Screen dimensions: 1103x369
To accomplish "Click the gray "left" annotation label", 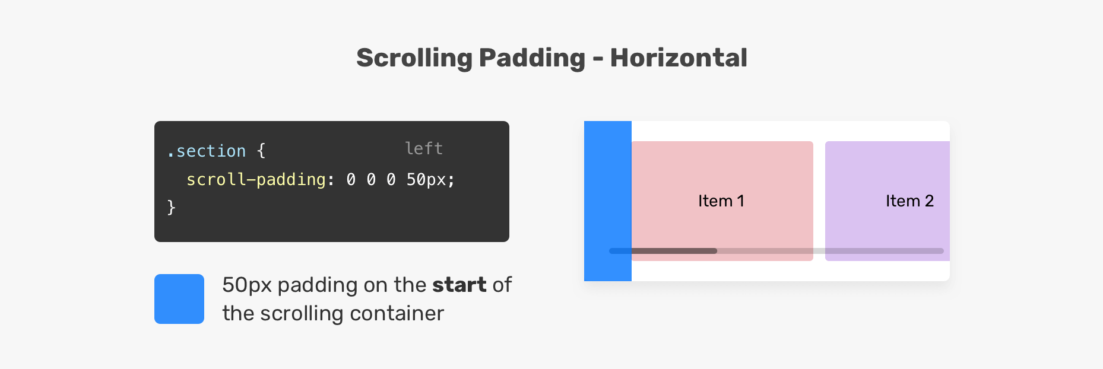I will pos(424,148).
